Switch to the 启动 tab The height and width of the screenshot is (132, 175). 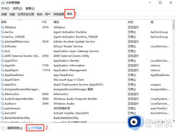(40, 14)
